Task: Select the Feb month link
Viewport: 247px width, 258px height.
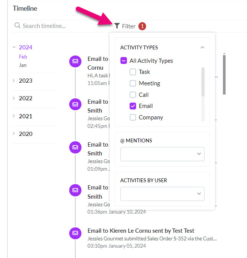Action: 23,57
